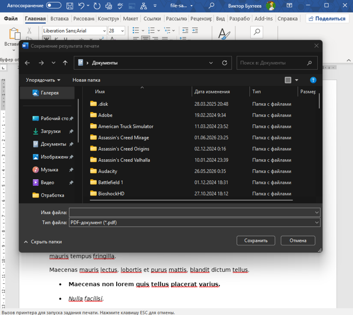Screen dimensions: 353x315
Task: Select Музыка in the navigation pane
Action: (53, 170)
